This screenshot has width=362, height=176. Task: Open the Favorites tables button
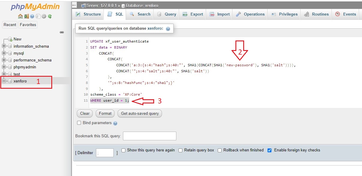pyautogui.click(x=28, y=25)
